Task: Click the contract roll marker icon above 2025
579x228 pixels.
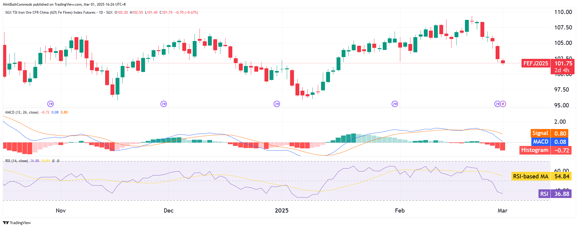Action: [x=277, y=104]
